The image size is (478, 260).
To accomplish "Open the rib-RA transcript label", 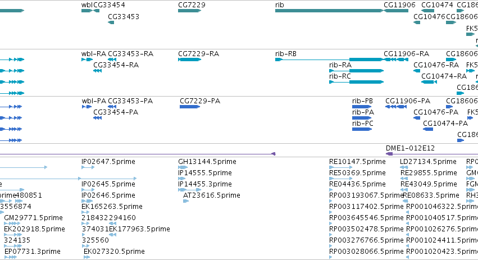I will tap(340, 65).
